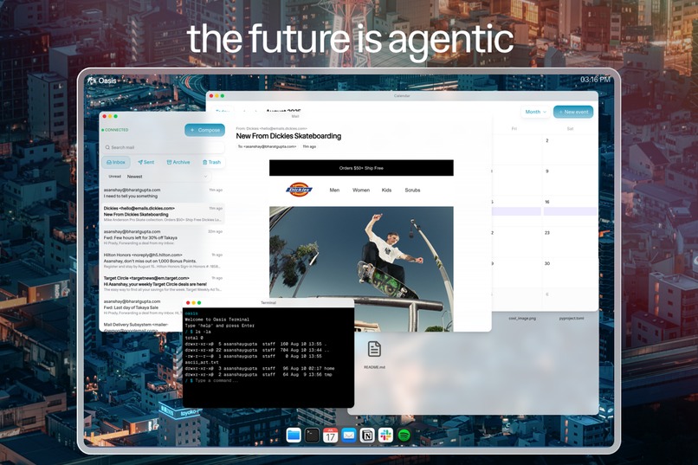The height and width of the screenshot is (465, 698).
Task: Click the cool_image.png file label
Action: (522, 319)
